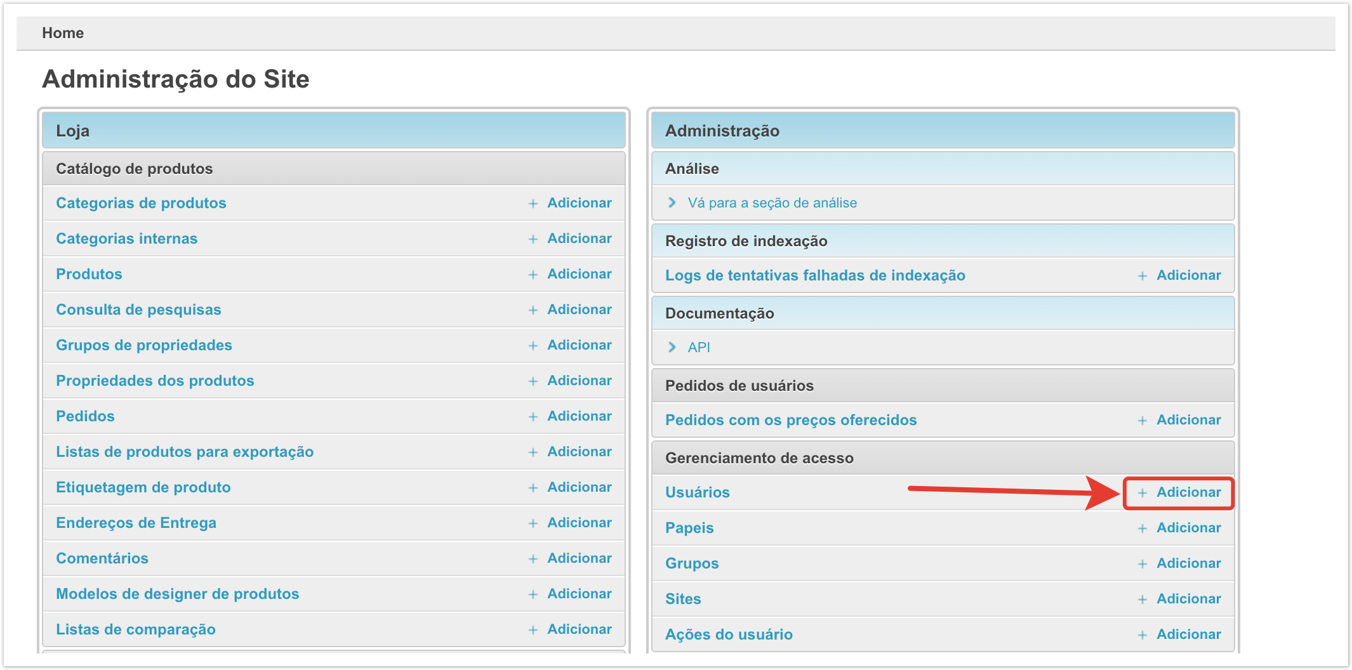Click plus icon in the Usuários row
The image size is (1352, 670).
pyautogui.click(x=1142, y=493)
